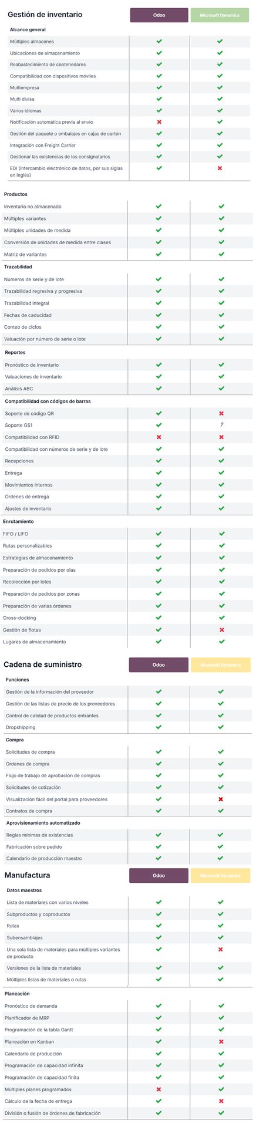
Task: Click Microsoft Dynamics' red X for Soporte de código QR
Action: (221, 413)
